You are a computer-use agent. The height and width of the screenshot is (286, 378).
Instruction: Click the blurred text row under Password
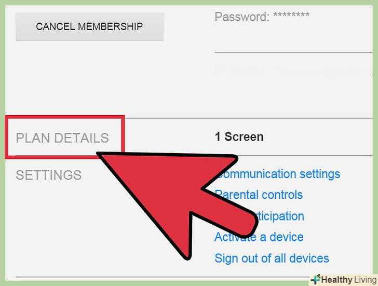[293, 70]
